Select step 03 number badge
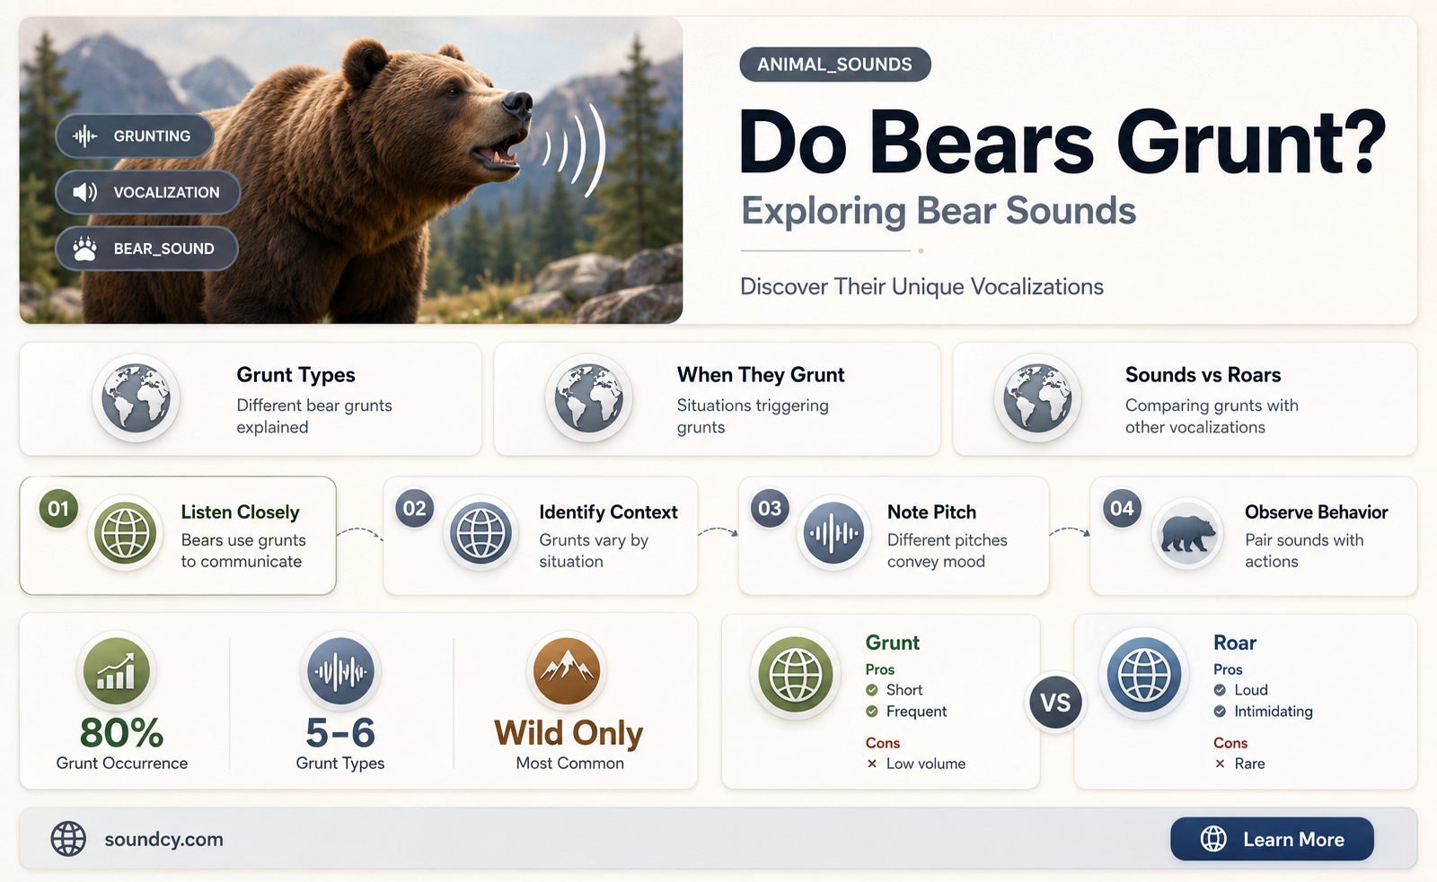This screenshot has height=882, width=1437. [770, 509]
